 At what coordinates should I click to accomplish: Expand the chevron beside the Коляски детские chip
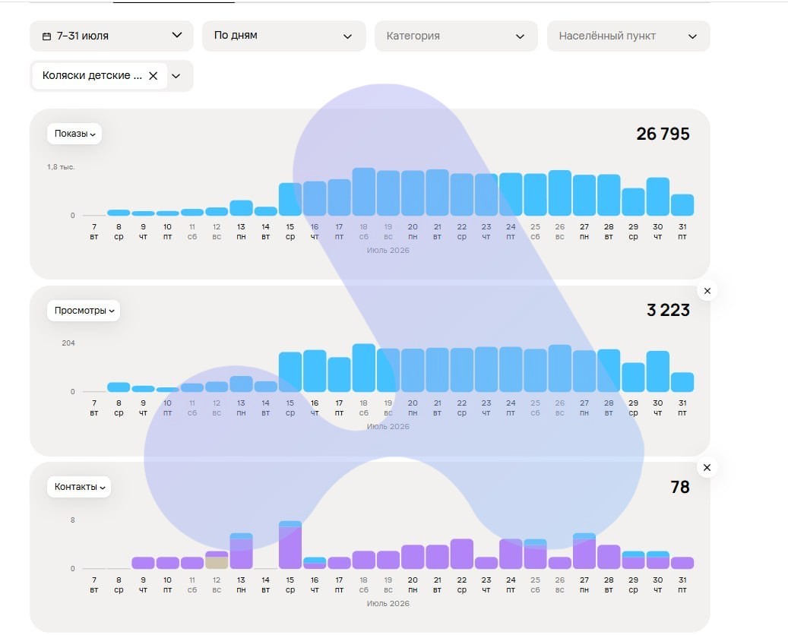(x=176, y=76)
